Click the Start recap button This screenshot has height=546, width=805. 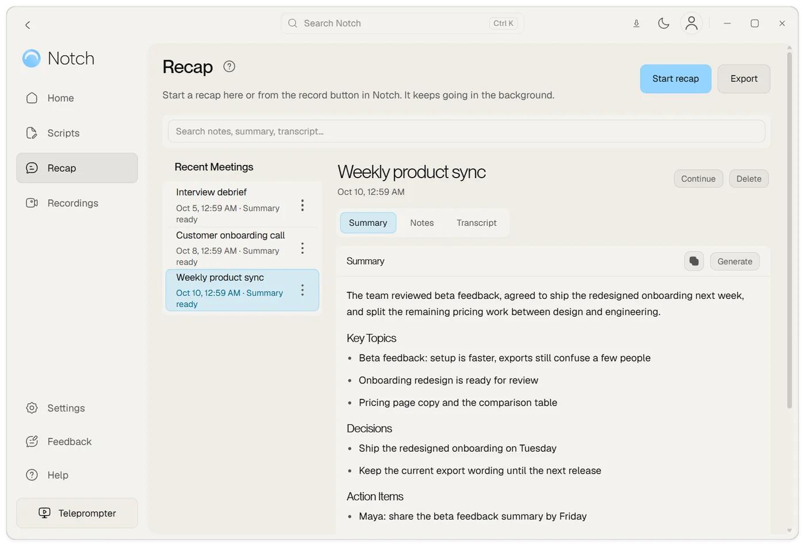(676, 79)
